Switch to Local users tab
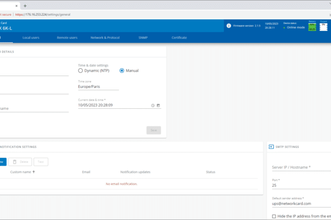331x220 pixels. click(x=31, y=37)
